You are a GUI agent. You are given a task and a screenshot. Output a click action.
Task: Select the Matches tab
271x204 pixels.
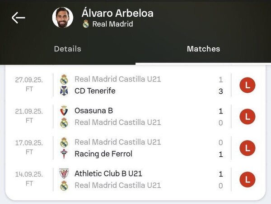coord(203,49)
